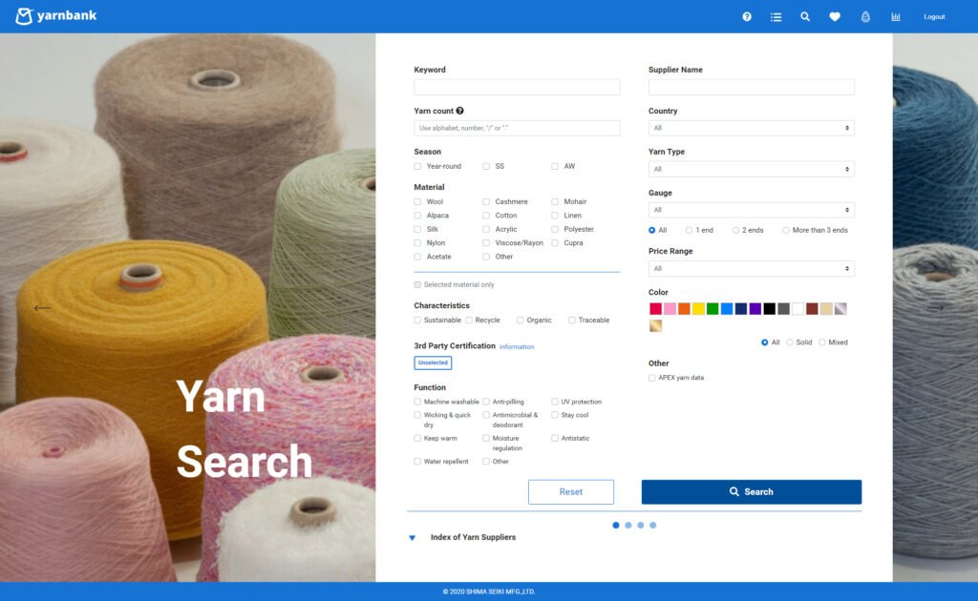Select the 2 ends radio option

[x=735, y=230]
